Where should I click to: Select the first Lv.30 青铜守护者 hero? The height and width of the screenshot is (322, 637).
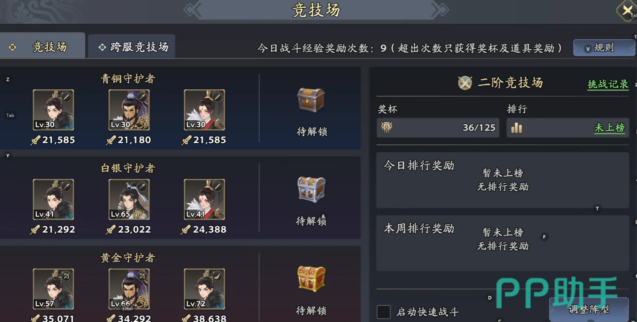(53, 110)
